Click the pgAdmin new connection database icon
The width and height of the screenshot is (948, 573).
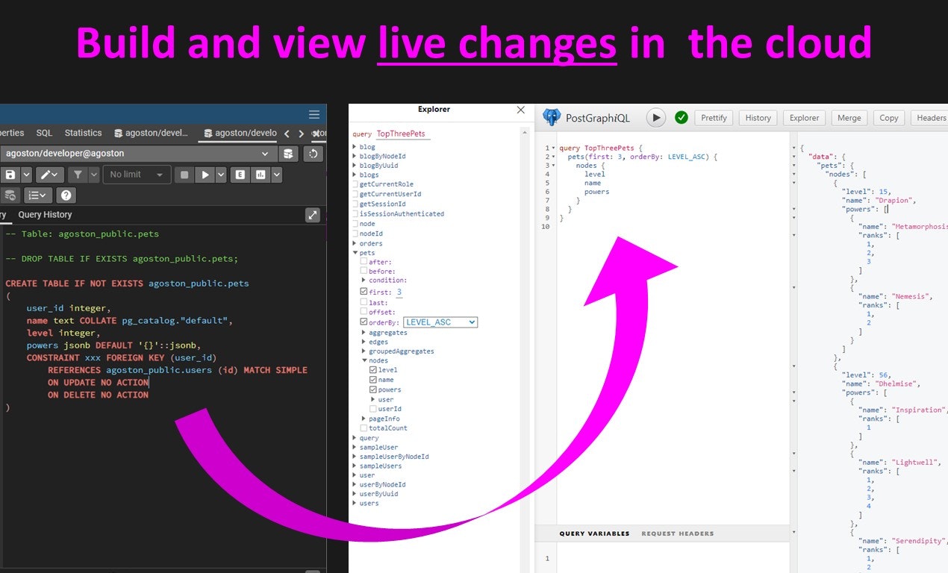pos(288,154)
